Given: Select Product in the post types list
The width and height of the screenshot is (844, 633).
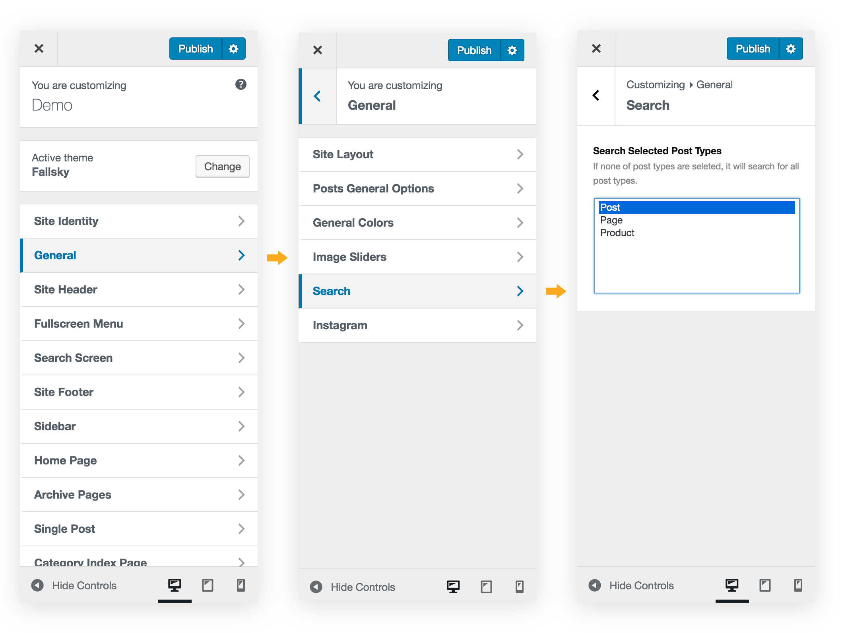Looking at the screenshot, I should (x=617, y=233).
